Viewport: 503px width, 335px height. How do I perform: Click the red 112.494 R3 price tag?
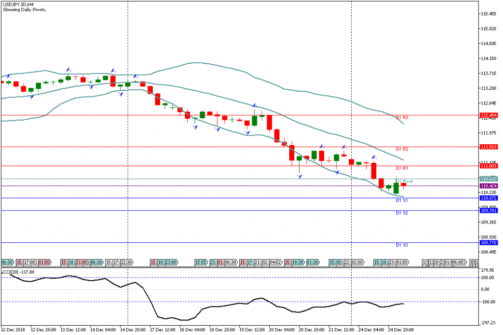tap(489, 115)
